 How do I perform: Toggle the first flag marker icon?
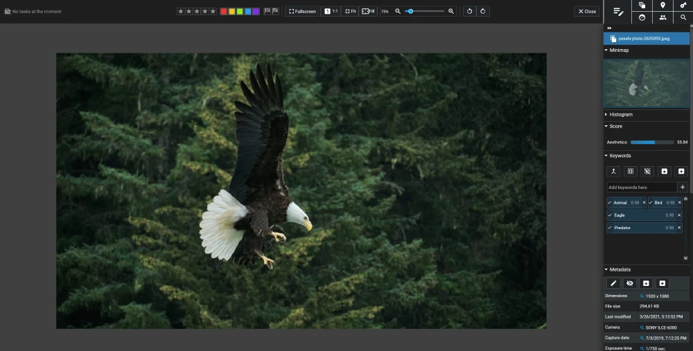pyautogui.click(x=267, y=11)
